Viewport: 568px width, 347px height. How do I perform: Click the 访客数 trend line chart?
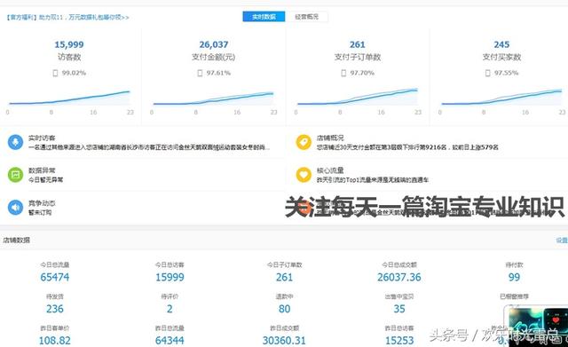pos(69,98)
